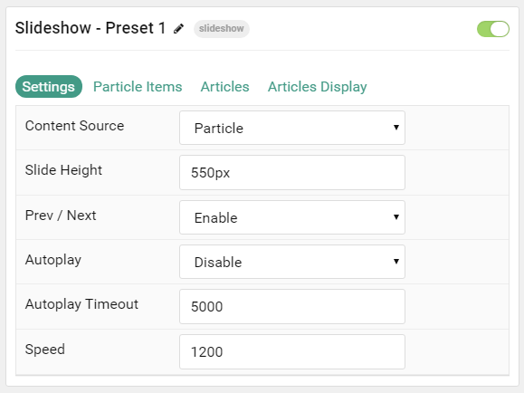The width and height of the screenshot is (524, 393).
Task: Click the Slideshow - Preset 1 title
Action: coord(91,28)
